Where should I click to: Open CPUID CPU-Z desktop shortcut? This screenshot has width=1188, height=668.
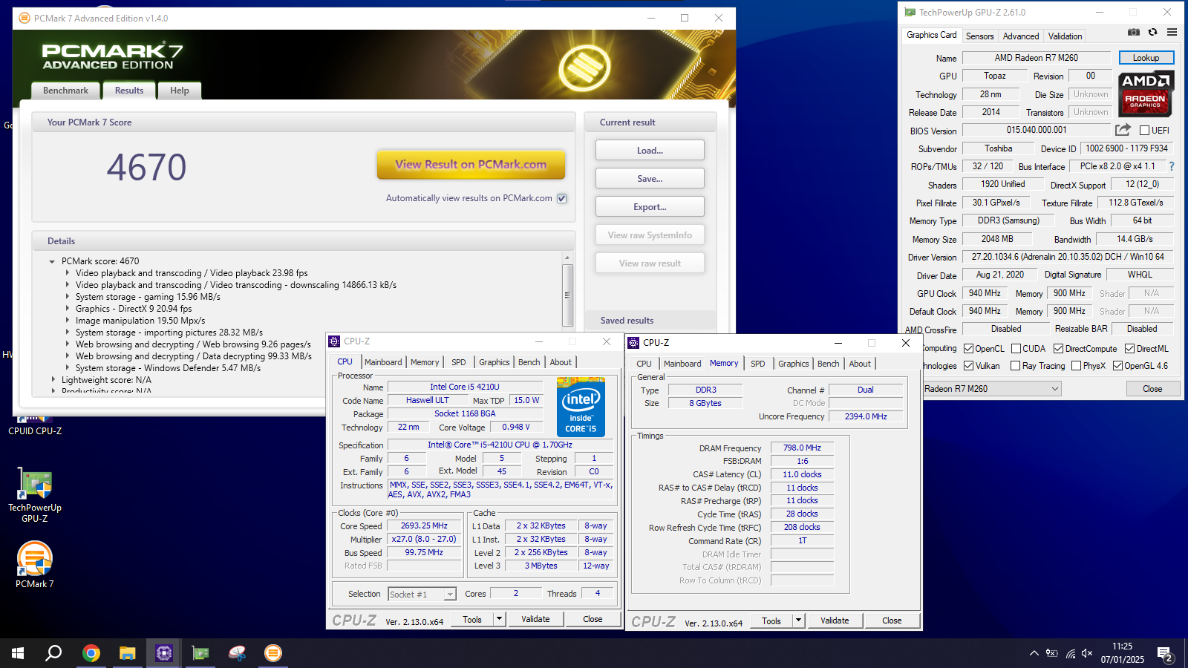tap(35, 425)
